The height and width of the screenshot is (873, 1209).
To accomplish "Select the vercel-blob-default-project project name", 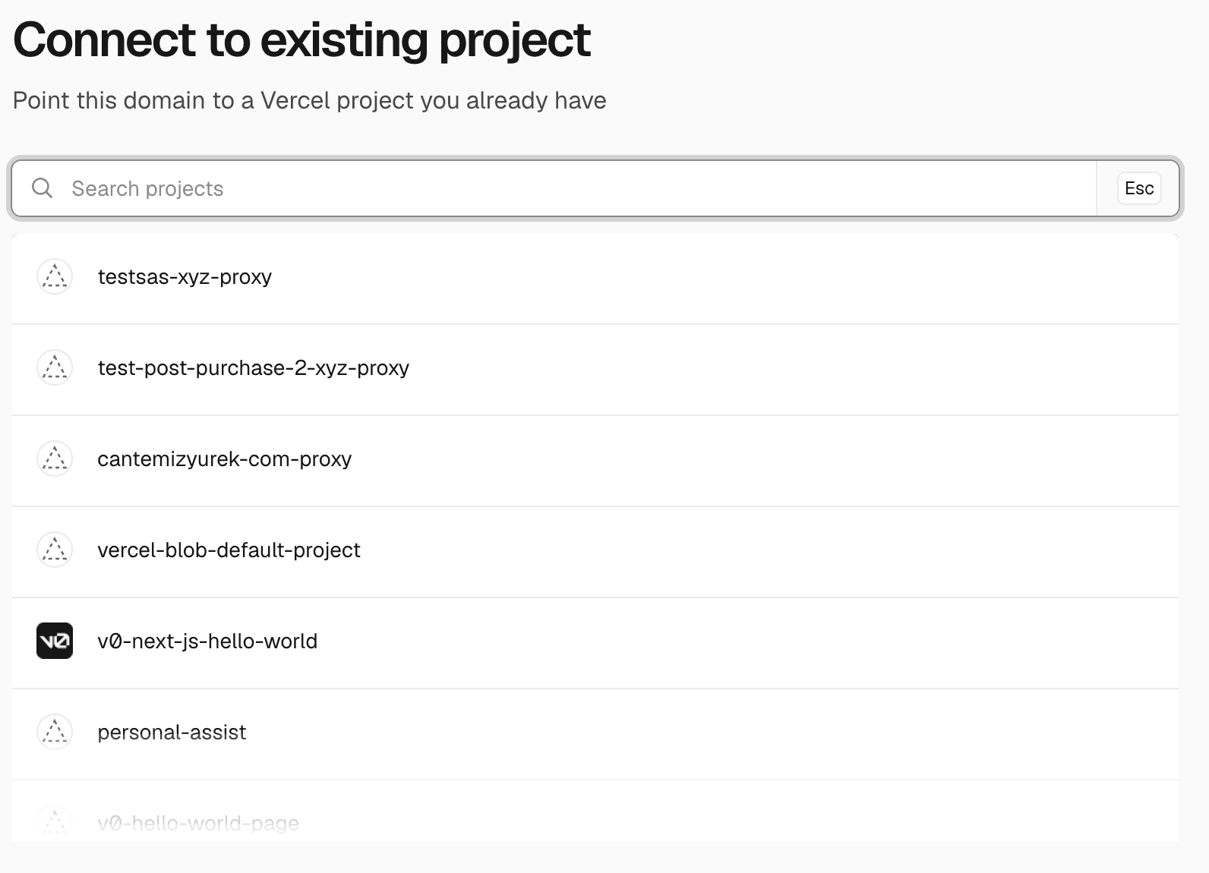I will pyautogui.click(x=229, y=550).
